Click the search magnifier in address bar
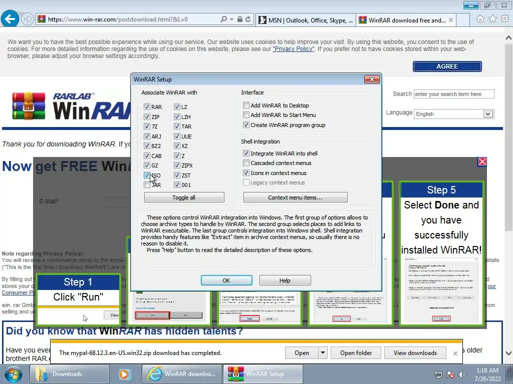 pyautogui.click(x=224, y=19)
